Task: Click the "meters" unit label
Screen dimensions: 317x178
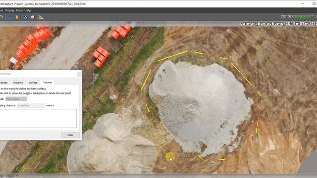Action: coord(50,105)
